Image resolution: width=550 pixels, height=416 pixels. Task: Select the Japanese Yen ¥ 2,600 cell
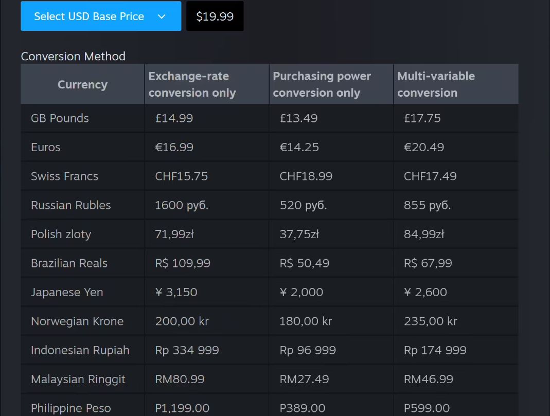(425, 292)
